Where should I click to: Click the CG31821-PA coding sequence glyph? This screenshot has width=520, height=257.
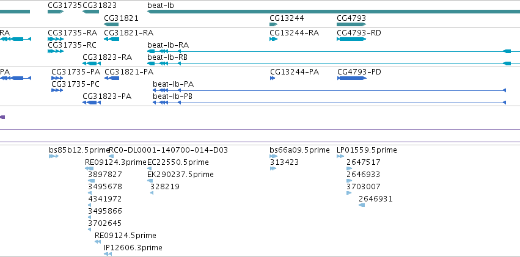112,78
